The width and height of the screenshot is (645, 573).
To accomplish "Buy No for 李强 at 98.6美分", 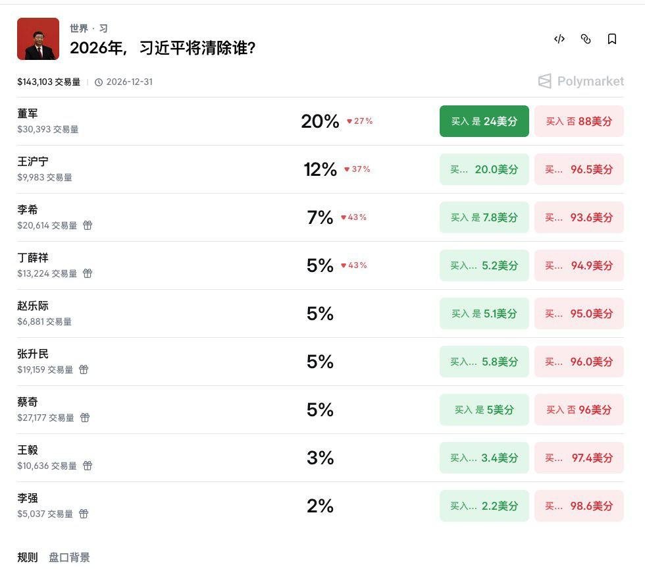I will (579, 506).
